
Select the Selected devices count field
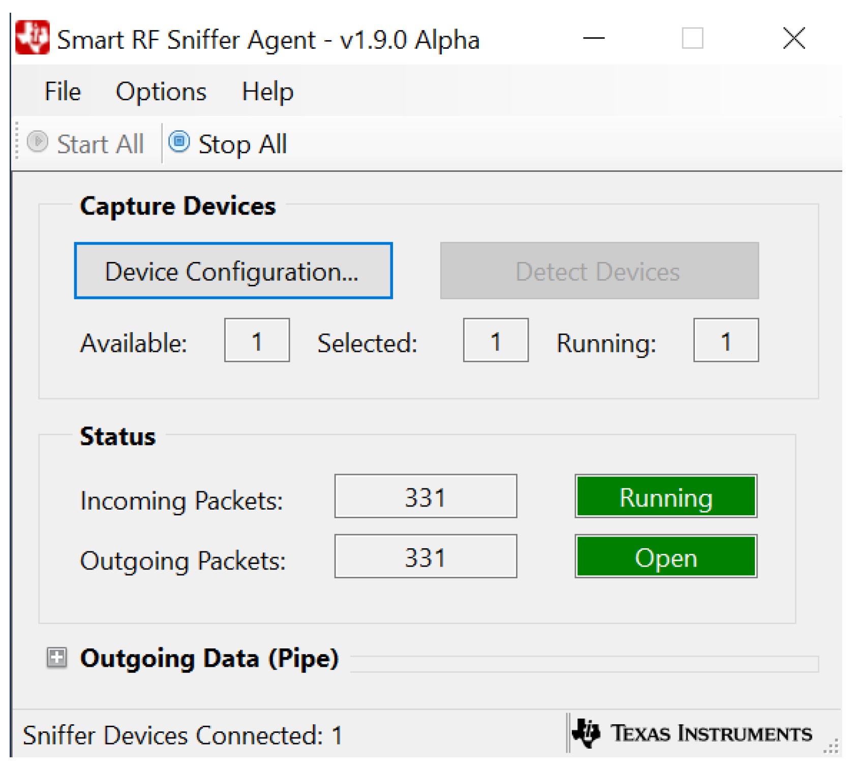496,340
